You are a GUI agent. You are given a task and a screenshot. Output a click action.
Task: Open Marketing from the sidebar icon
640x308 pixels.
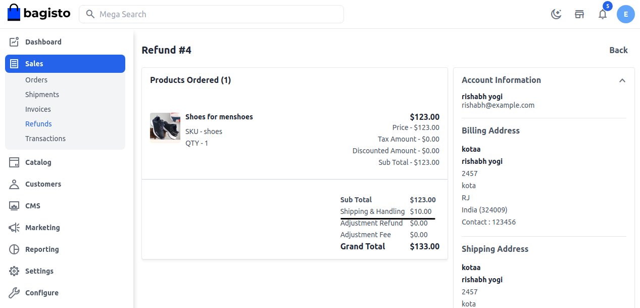coord(14,227)
